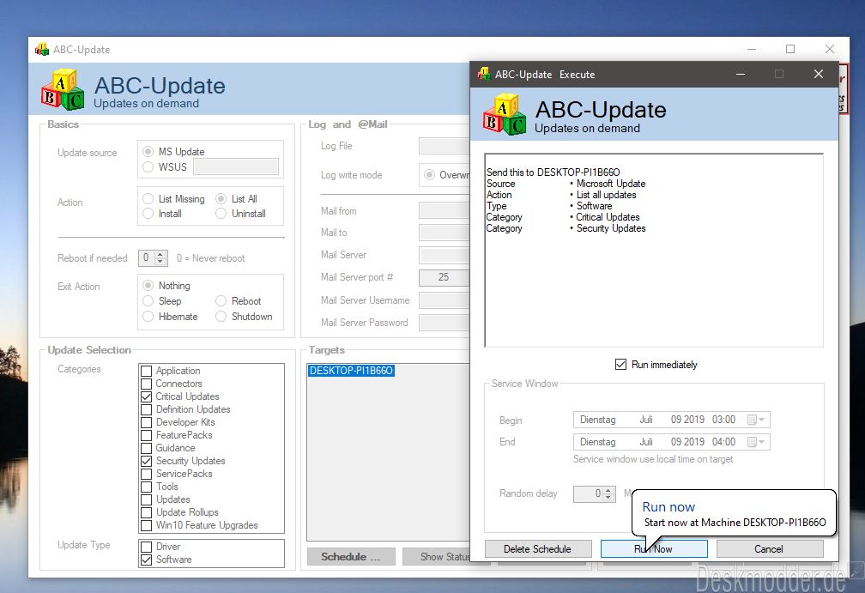Image resolution: width=865 pixels, height=593 pixels.
Task: Click the Mail Server input field
Action: [x=445, y=255]
